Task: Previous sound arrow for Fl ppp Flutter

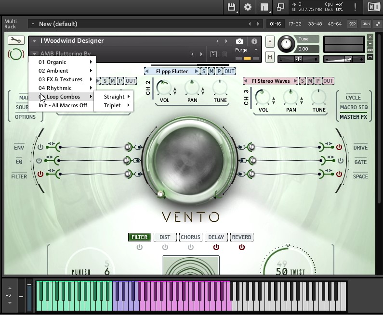Action: point(147,71)
